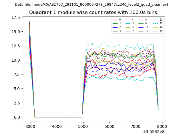
Task: Click the data file path text at top
Action: click(x=91, y=5)
